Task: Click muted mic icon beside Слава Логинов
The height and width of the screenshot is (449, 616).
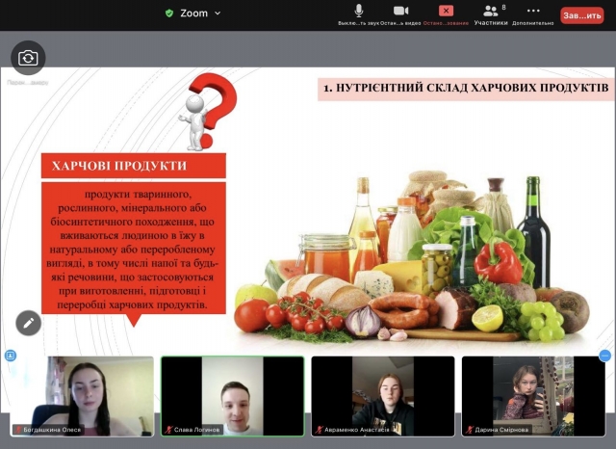Action: pos(168,430)
